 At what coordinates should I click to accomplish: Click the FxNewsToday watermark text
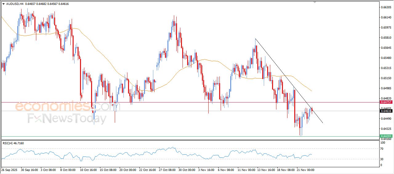point(67,118)
